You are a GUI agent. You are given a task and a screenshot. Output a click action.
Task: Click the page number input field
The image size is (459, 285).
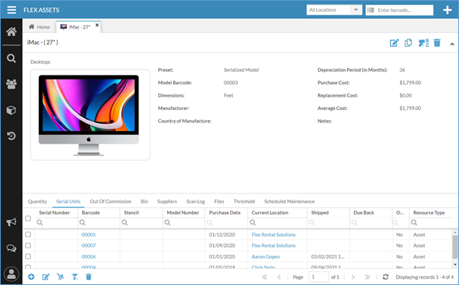(318, 277)
